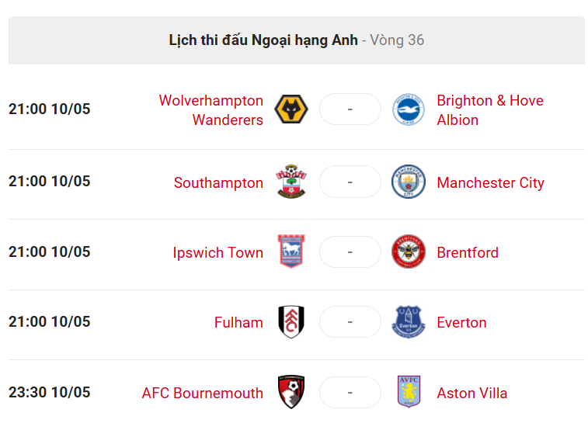Open score box for Wolverhampton vs Brighton

click(x=350, y=109)
